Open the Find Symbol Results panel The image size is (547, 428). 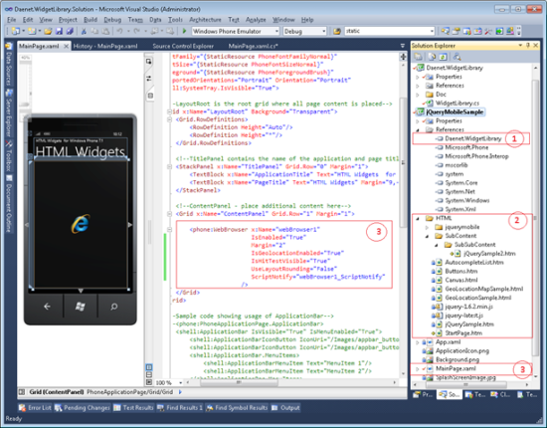click(x=237, y=407)
